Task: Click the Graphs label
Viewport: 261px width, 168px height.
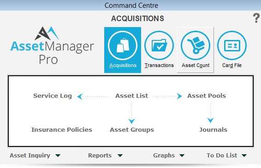Action: click(x=164, y=156)
